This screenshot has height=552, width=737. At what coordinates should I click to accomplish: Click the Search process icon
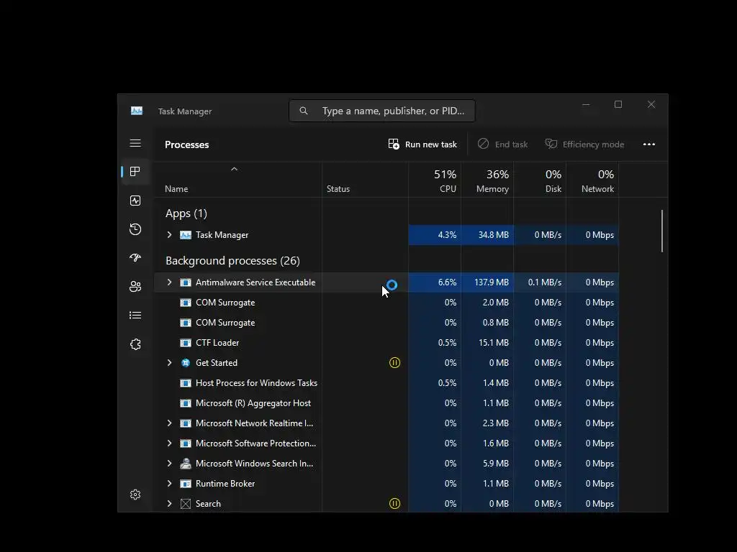(x=186, y=504)
